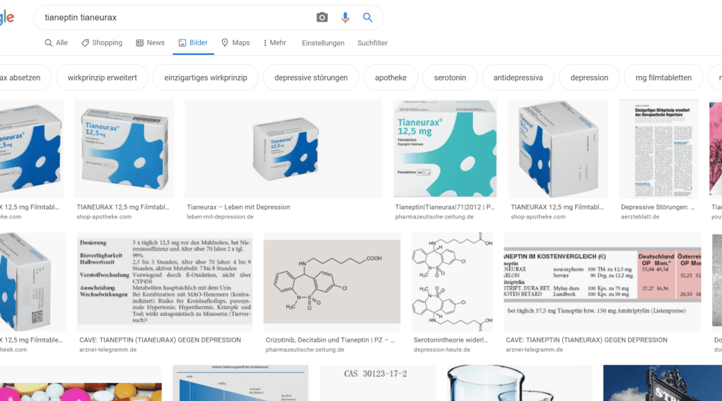Select the 'depression' filter chip

[x=589, y=77]
